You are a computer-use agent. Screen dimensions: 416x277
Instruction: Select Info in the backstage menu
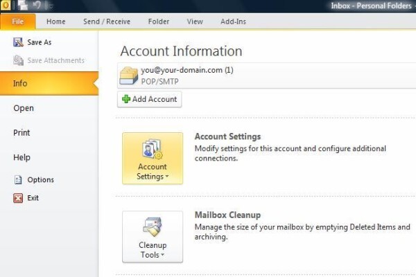(49, 83)
